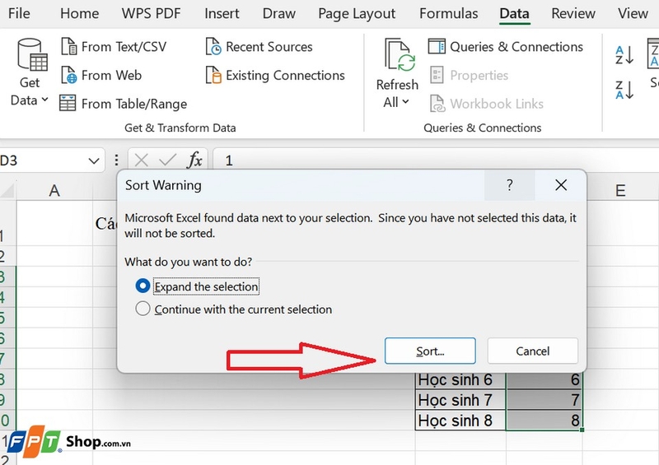Click the Refresh All icon

pos(400,54)
